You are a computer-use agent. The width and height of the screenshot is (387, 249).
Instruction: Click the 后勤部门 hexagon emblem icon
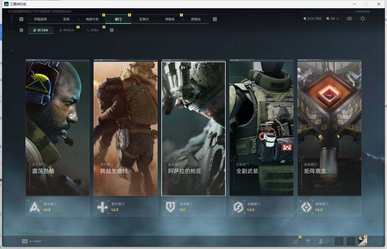[238, 207]
